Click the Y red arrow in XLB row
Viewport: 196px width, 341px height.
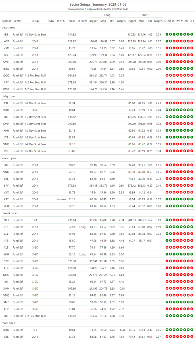coord(192,247)
